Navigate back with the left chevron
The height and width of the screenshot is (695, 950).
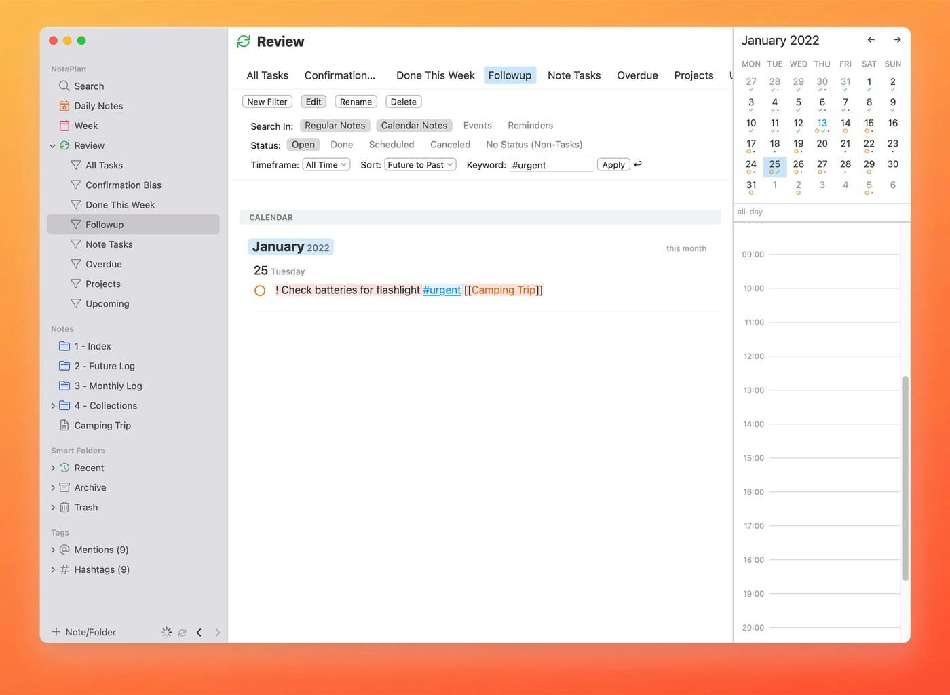tap(199, 632)
